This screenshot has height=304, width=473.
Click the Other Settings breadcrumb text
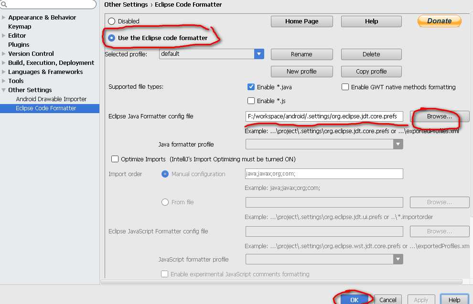click(x=126, y=4)
